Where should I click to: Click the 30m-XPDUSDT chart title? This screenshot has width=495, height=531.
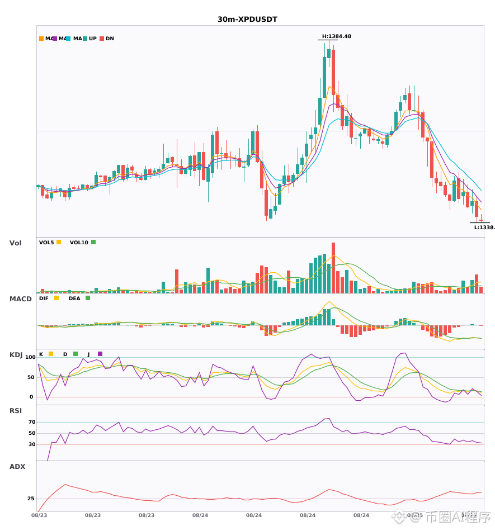pos(247,20)
